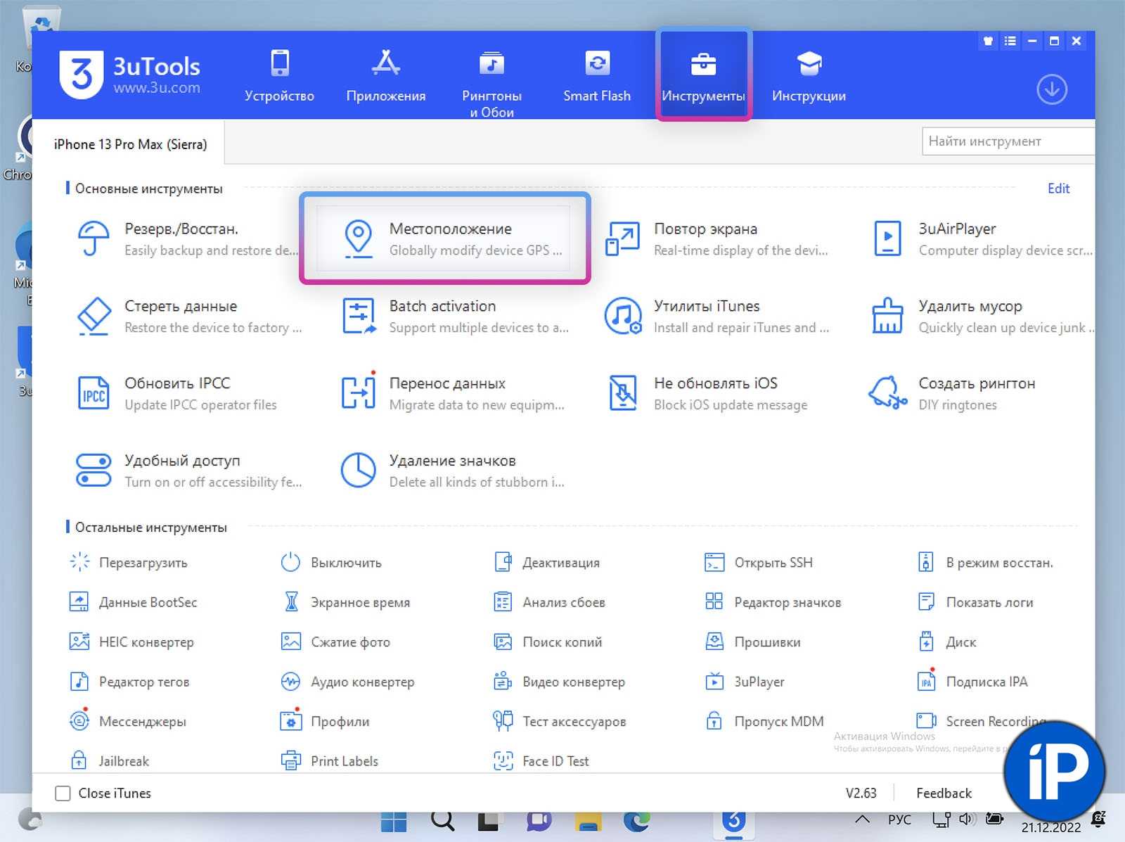
Task: Click the 3uTools taskbar icon
Action: coord(733,821)
